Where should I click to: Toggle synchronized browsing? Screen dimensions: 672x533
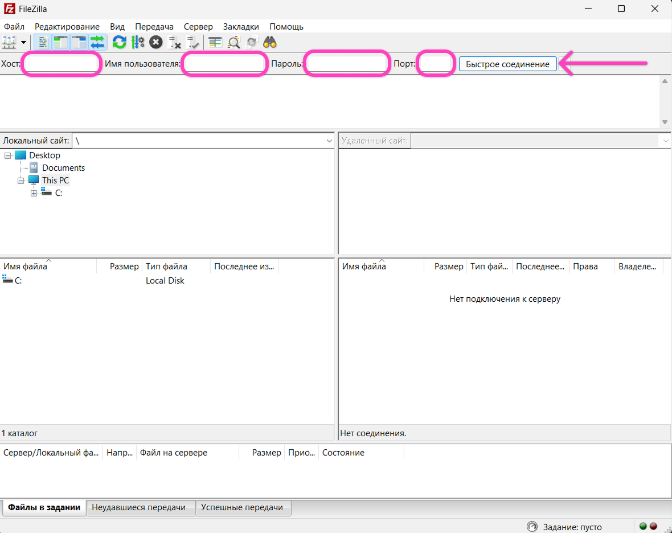[252, 42]
